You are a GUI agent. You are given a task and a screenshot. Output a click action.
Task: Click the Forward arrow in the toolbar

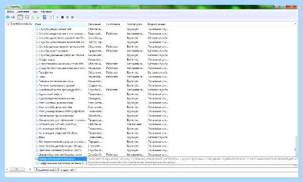[13, 18]
